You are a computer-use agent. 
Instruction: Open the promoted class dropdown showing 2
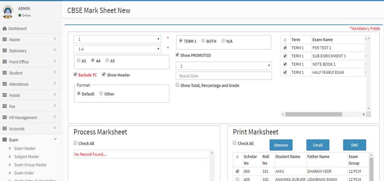[x=224, y=66]
